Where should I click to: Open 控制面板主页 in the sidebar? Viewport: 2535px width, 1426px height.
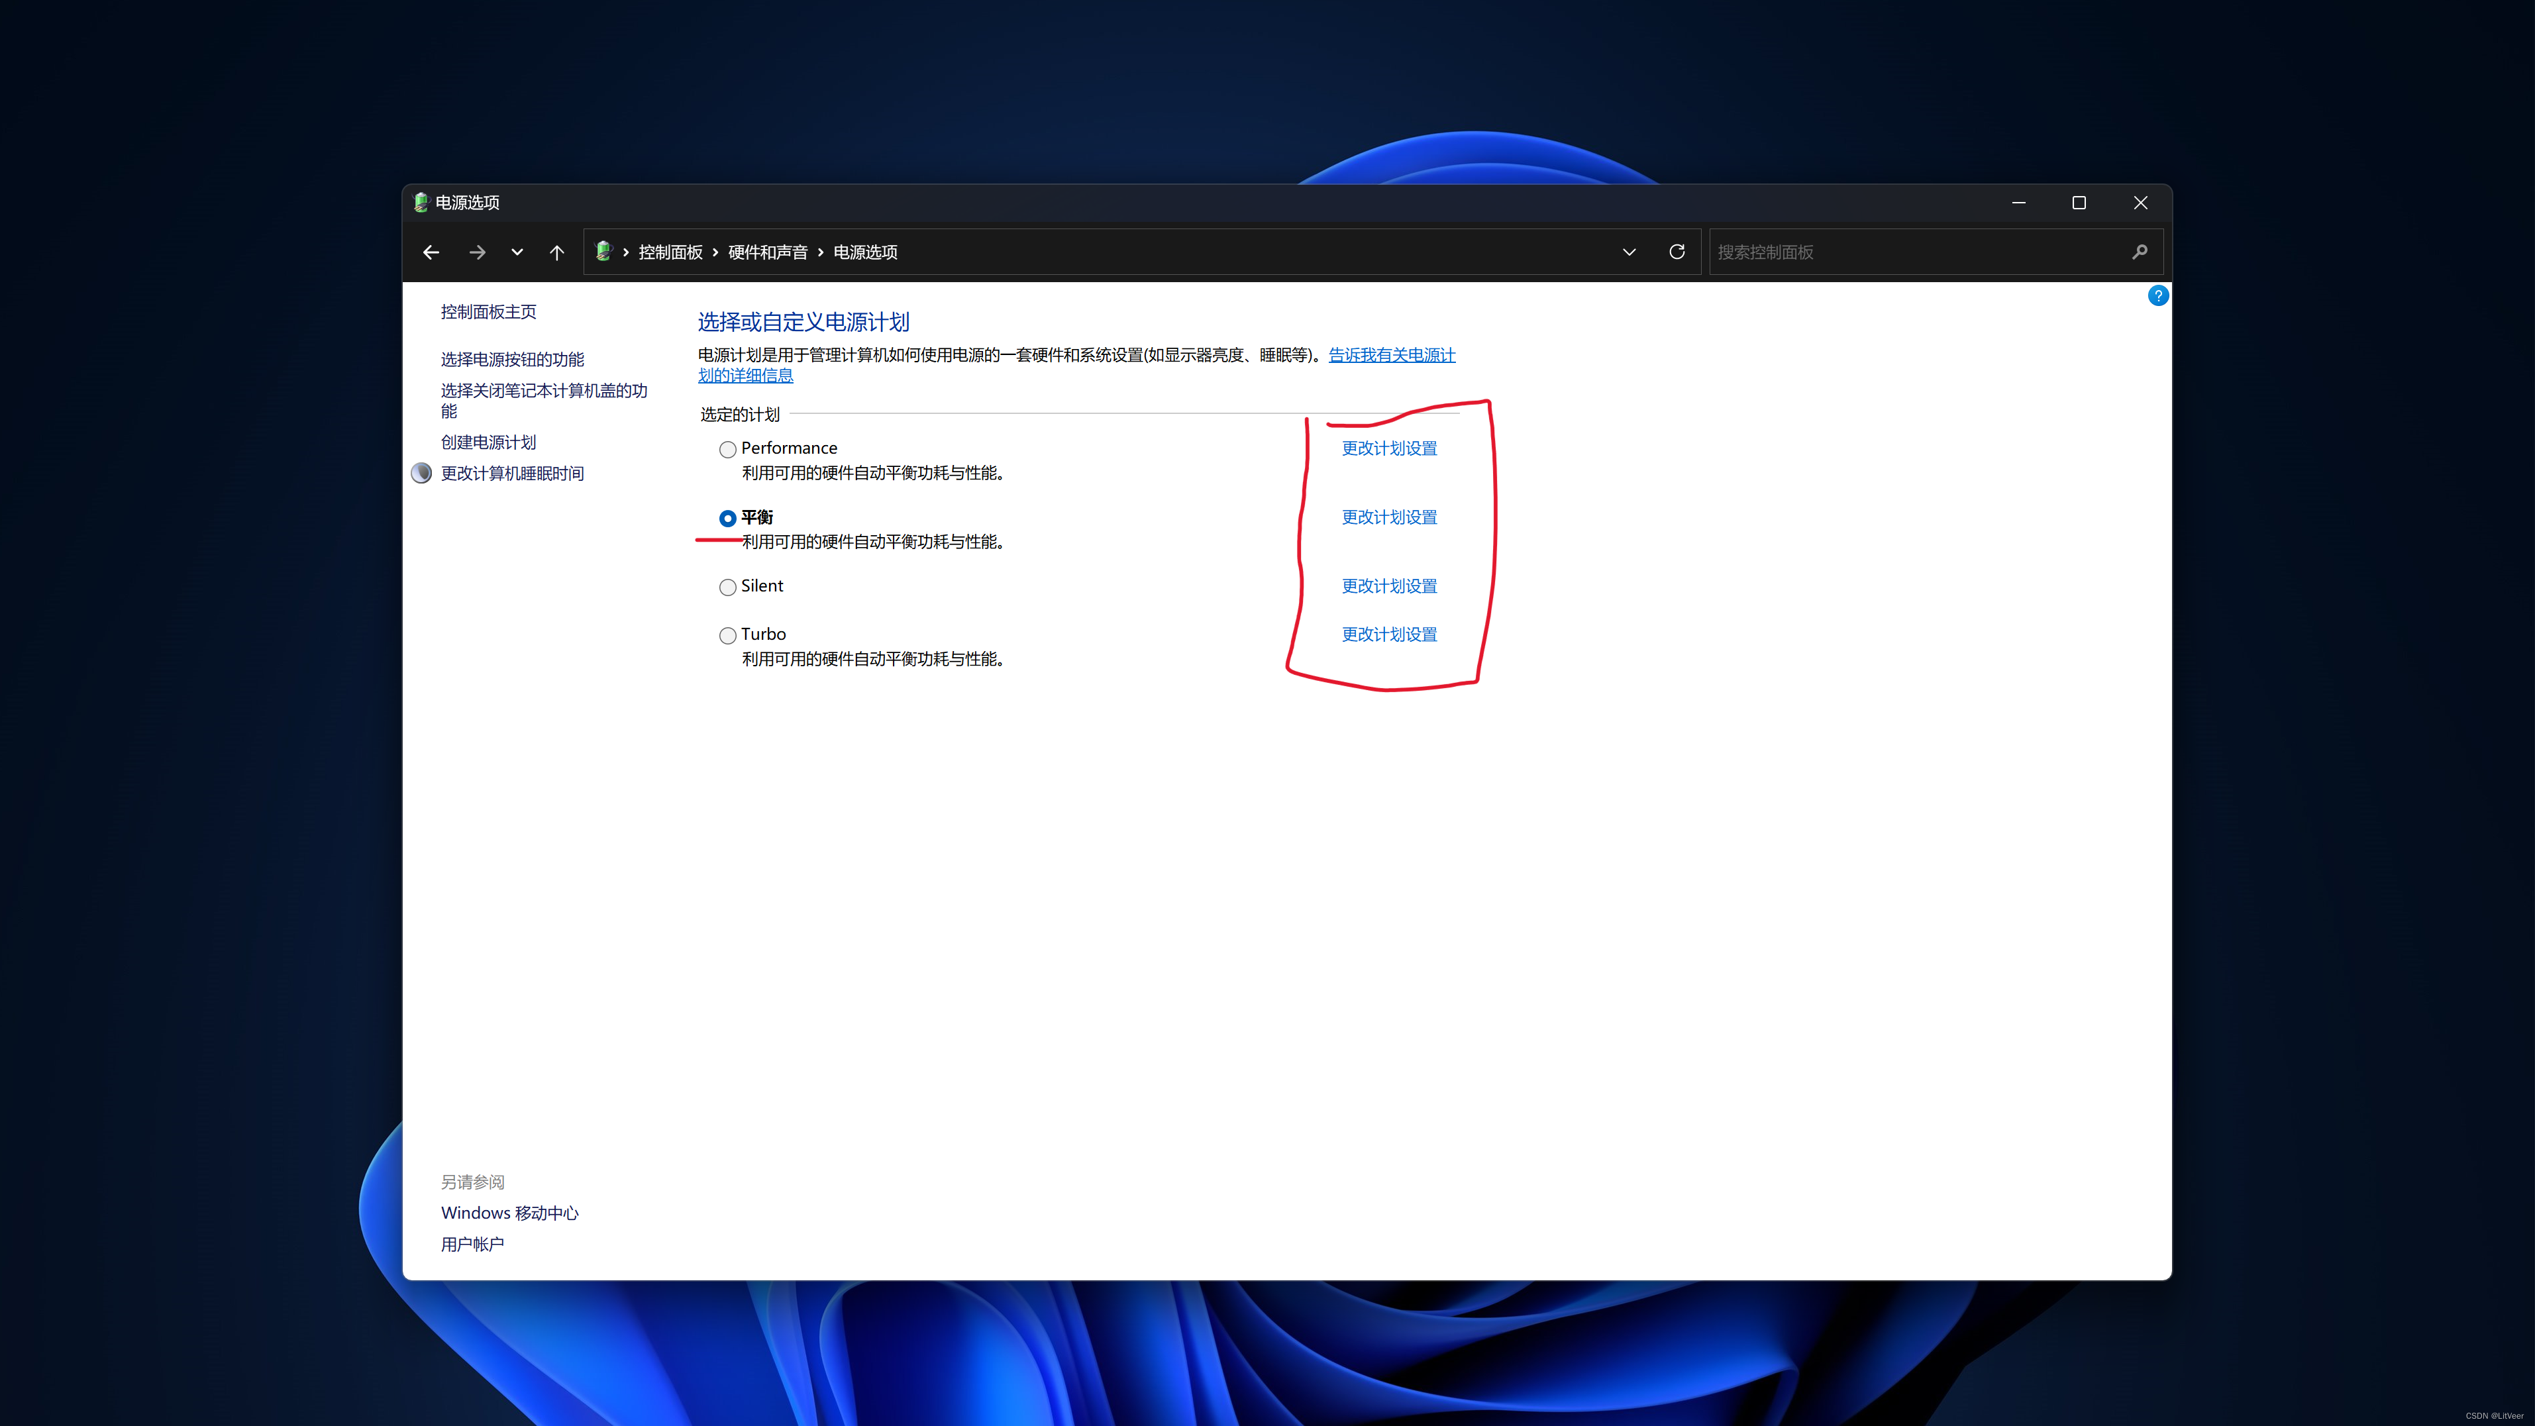coord(488,312)
